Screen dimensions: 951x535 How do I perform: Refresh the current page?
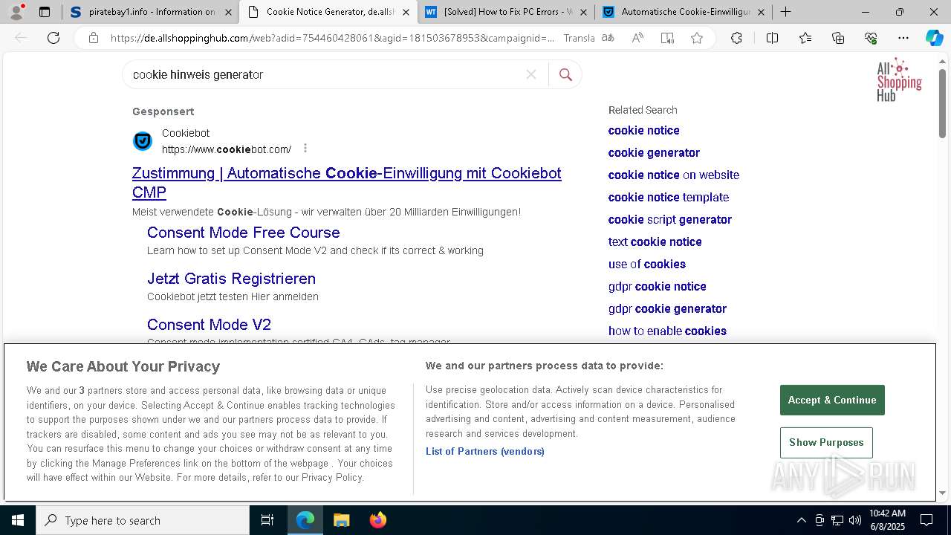pos(53,38)
